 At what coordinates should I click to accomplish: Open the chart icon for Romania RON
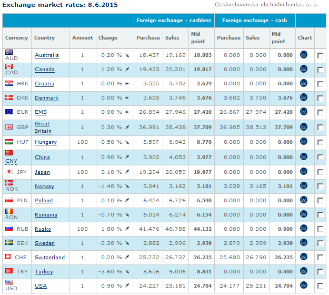click(304, 214)
